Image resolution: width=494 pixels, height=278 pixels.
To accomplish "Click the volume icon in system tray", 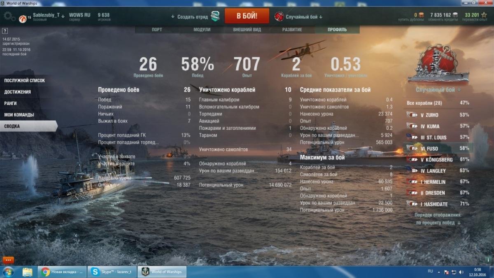I will coord(461,272).
